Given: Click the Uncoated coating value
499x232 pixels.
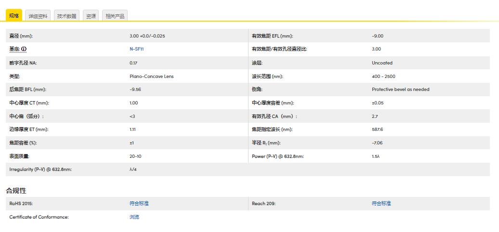Looking at the screenshot, I should coord(382,63).
